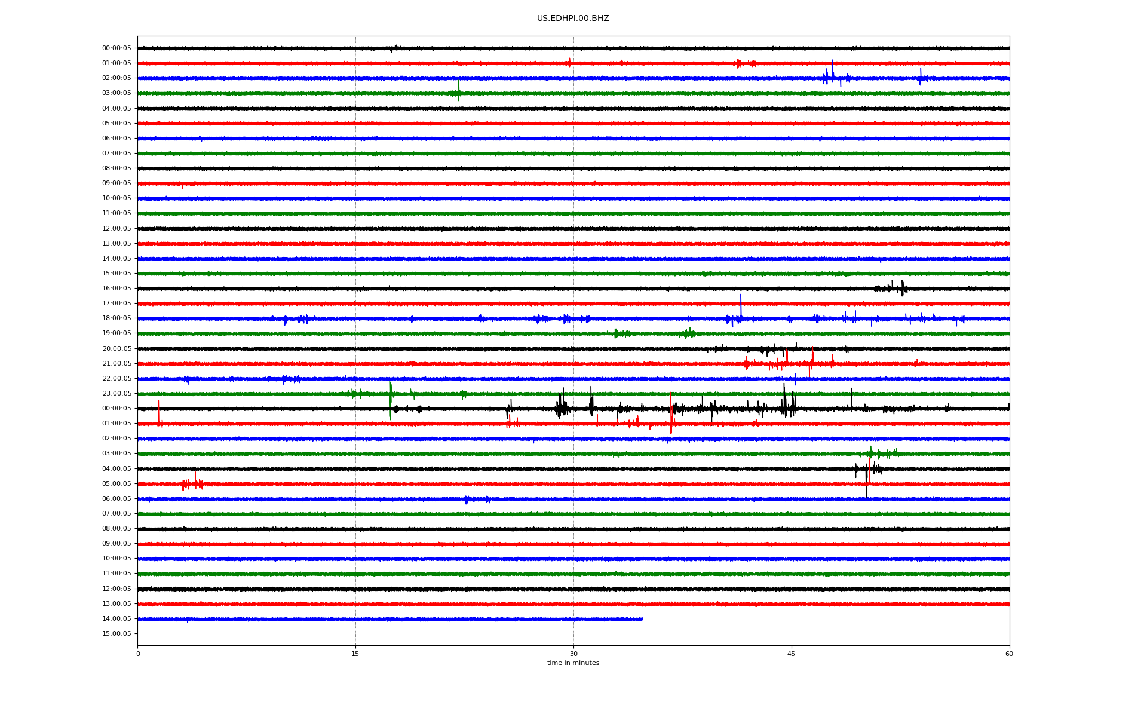
Task: Click the 02:00:05 blue trace label near top
Action: point(116,78)
